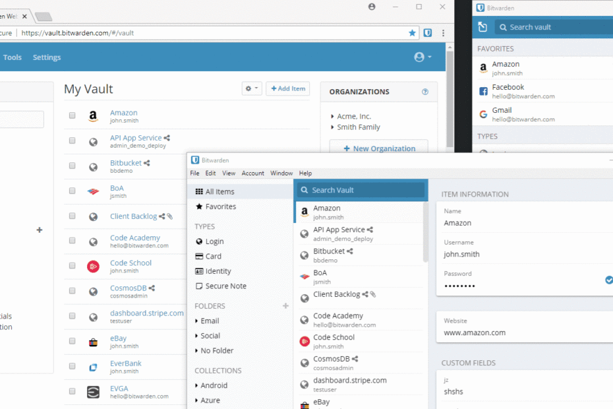Image resolution: width=613 pixels, height=409 pixels.
Task: Open the Account menu in Bitwarden desktop
Action: (252, 173)
